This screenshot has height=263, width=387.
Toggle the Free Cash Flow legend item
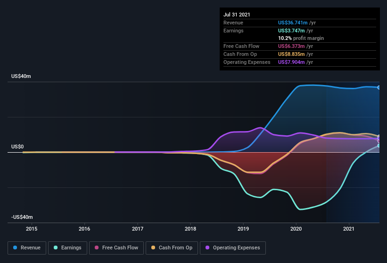pos(116,248)
